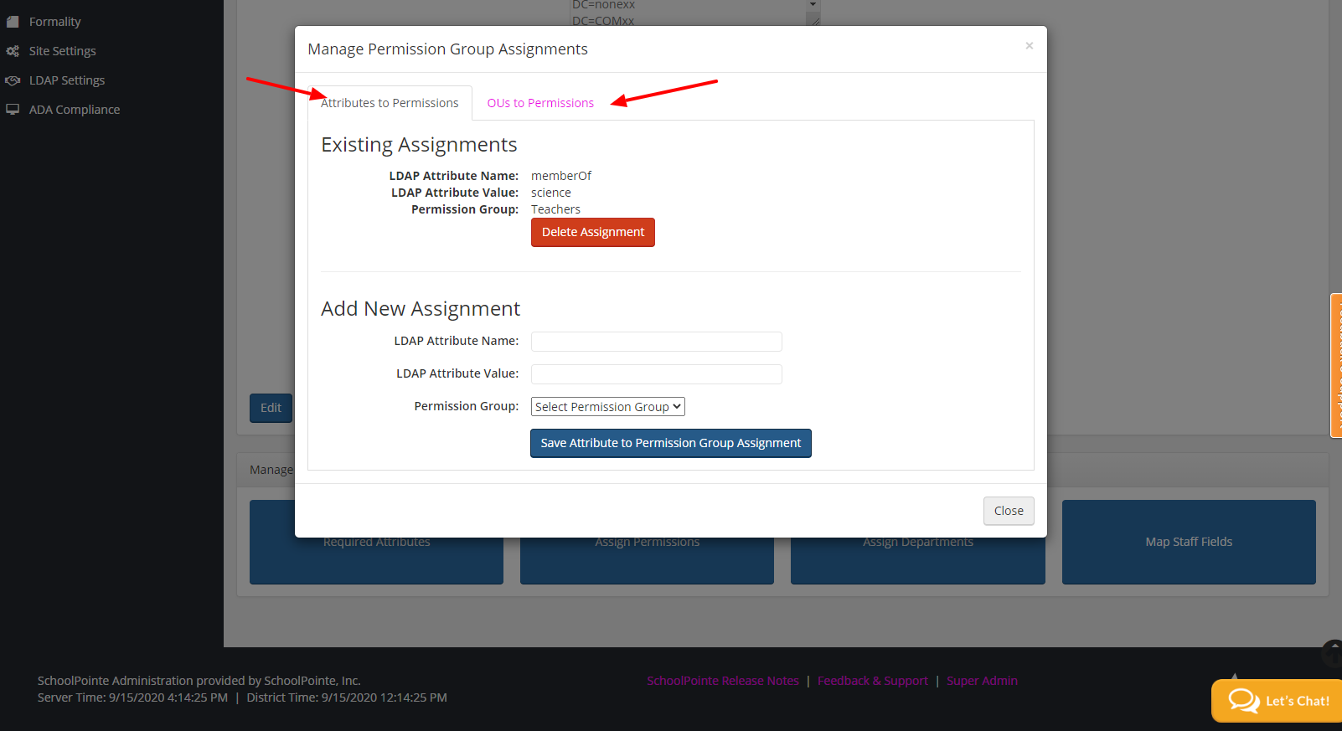Open the Map Staff Fields tile

[1189, 542]
